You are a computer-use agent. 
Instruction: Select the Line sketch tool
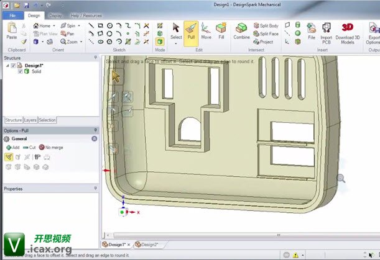point(91,25)
